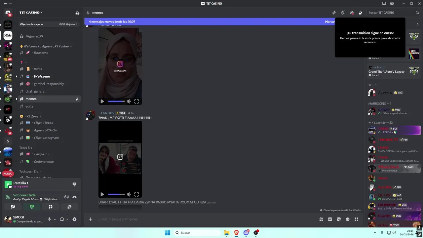The height and width of the screenshot is (238, 423).
Task: Click the Enviar mensaje a #memes field
Action: (x=207, y=219)
